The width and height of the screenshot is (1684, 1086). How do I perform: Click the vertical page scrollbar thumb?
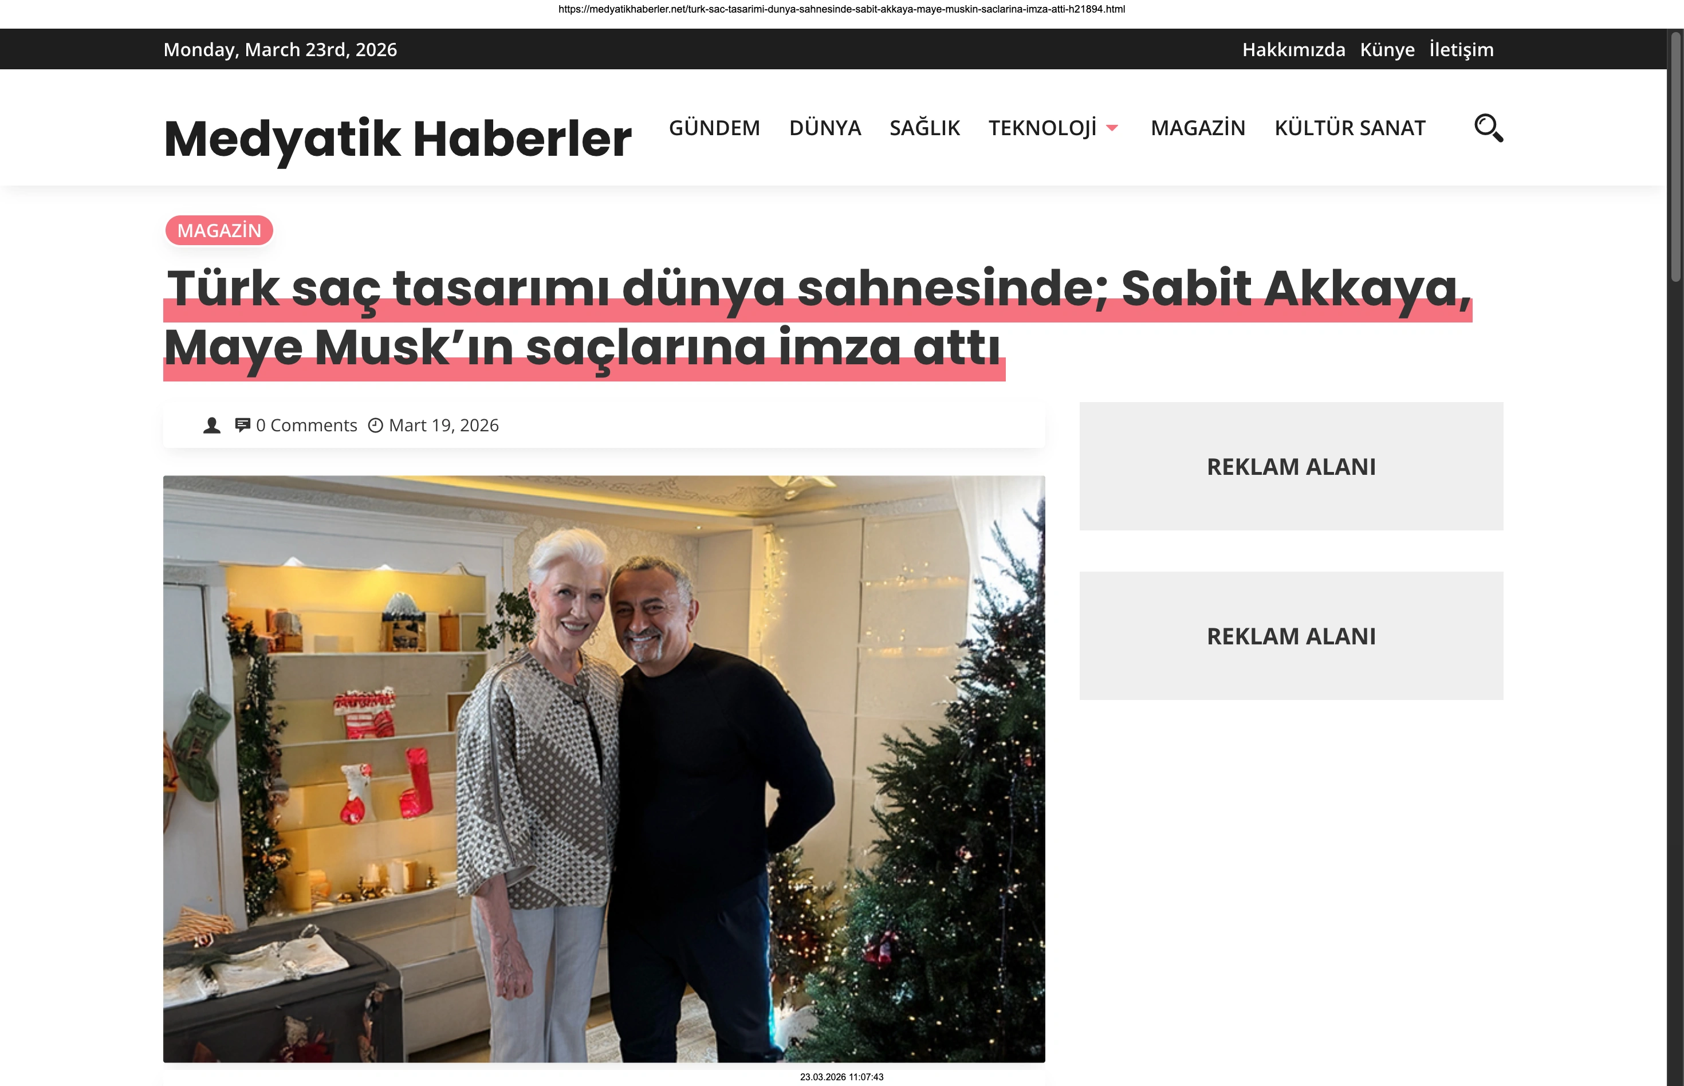point(1676,156)
